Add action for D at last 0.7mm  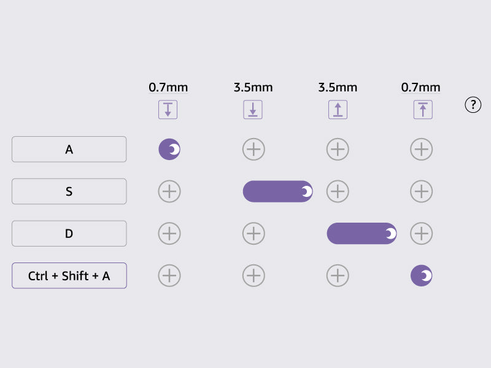coord(421,233)
